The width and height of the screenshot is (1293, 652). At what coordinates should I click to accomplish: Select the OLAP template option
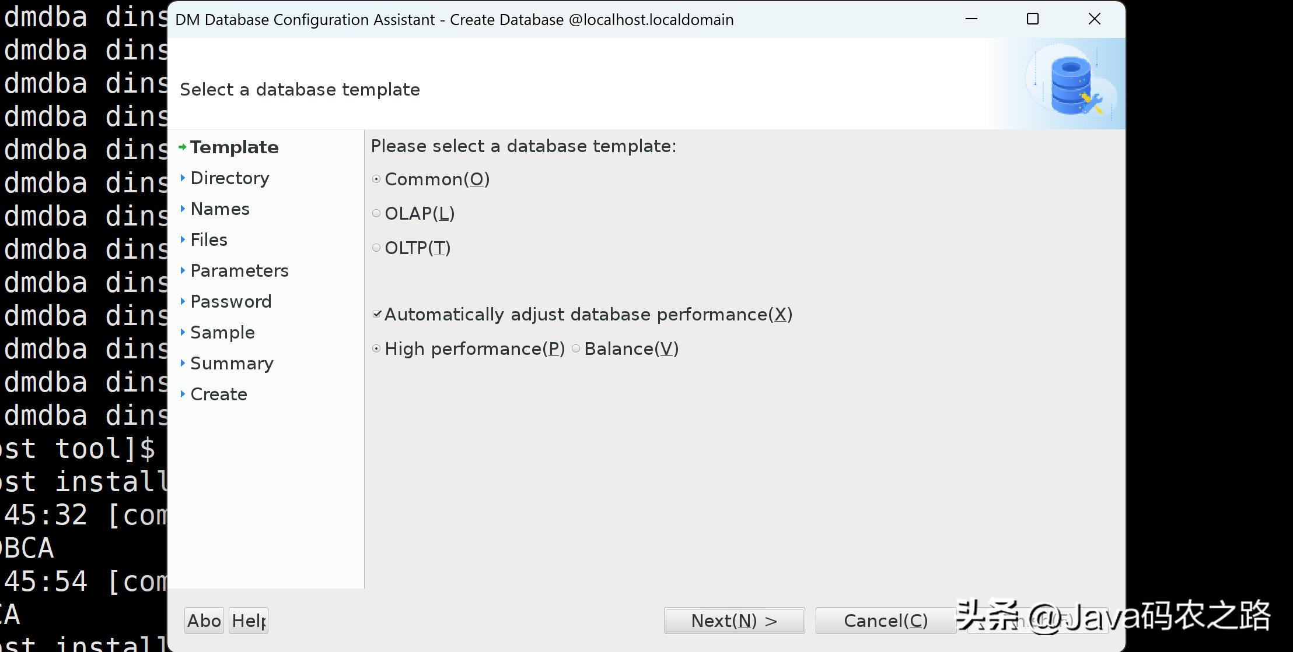point(377,214)
